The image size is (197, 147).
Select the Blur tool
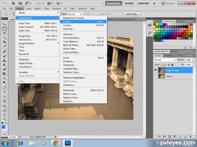[4, 78]
